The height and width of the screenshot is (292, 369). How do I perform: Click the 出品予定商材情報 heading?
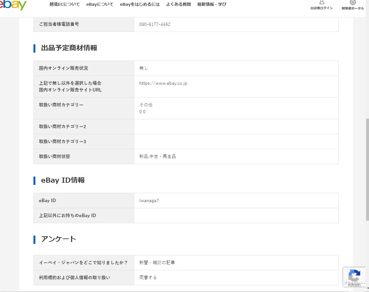[x=69, y=48]
